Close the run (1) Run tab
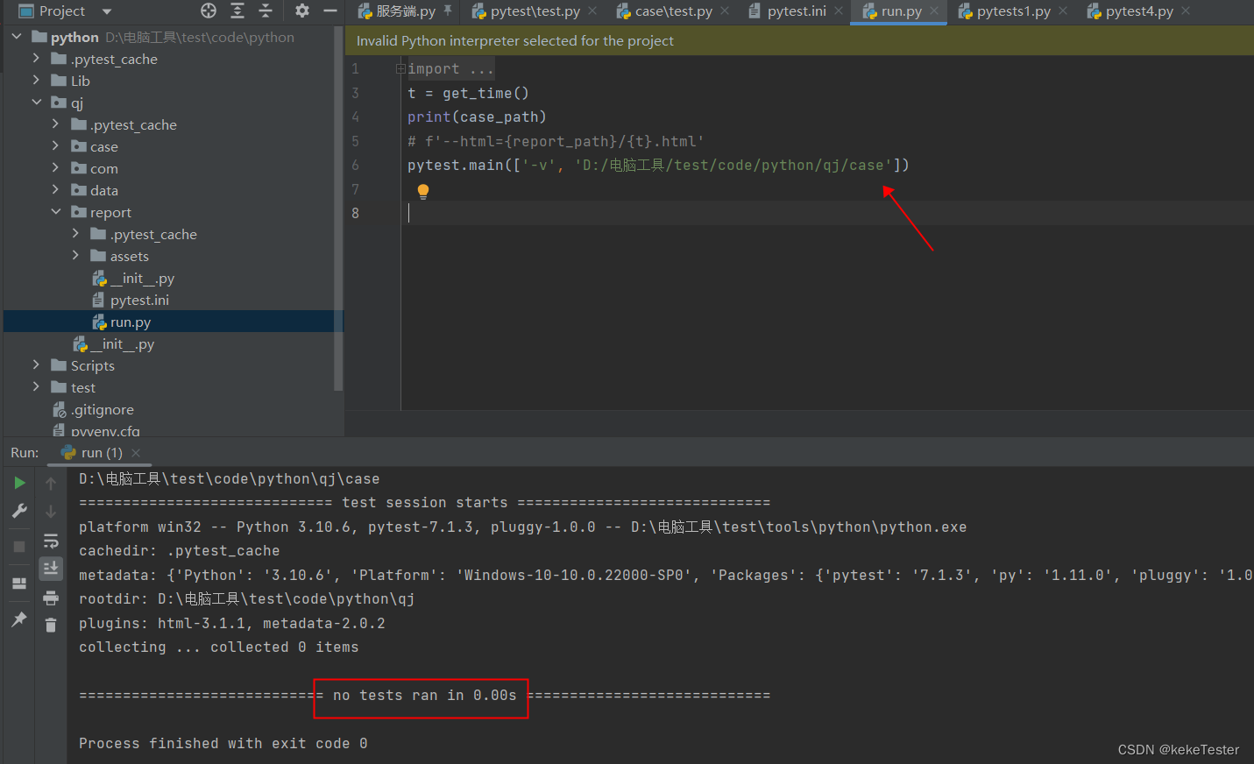Image resolution: width=1254 pixels, height=764 pixels. [136, 453]
